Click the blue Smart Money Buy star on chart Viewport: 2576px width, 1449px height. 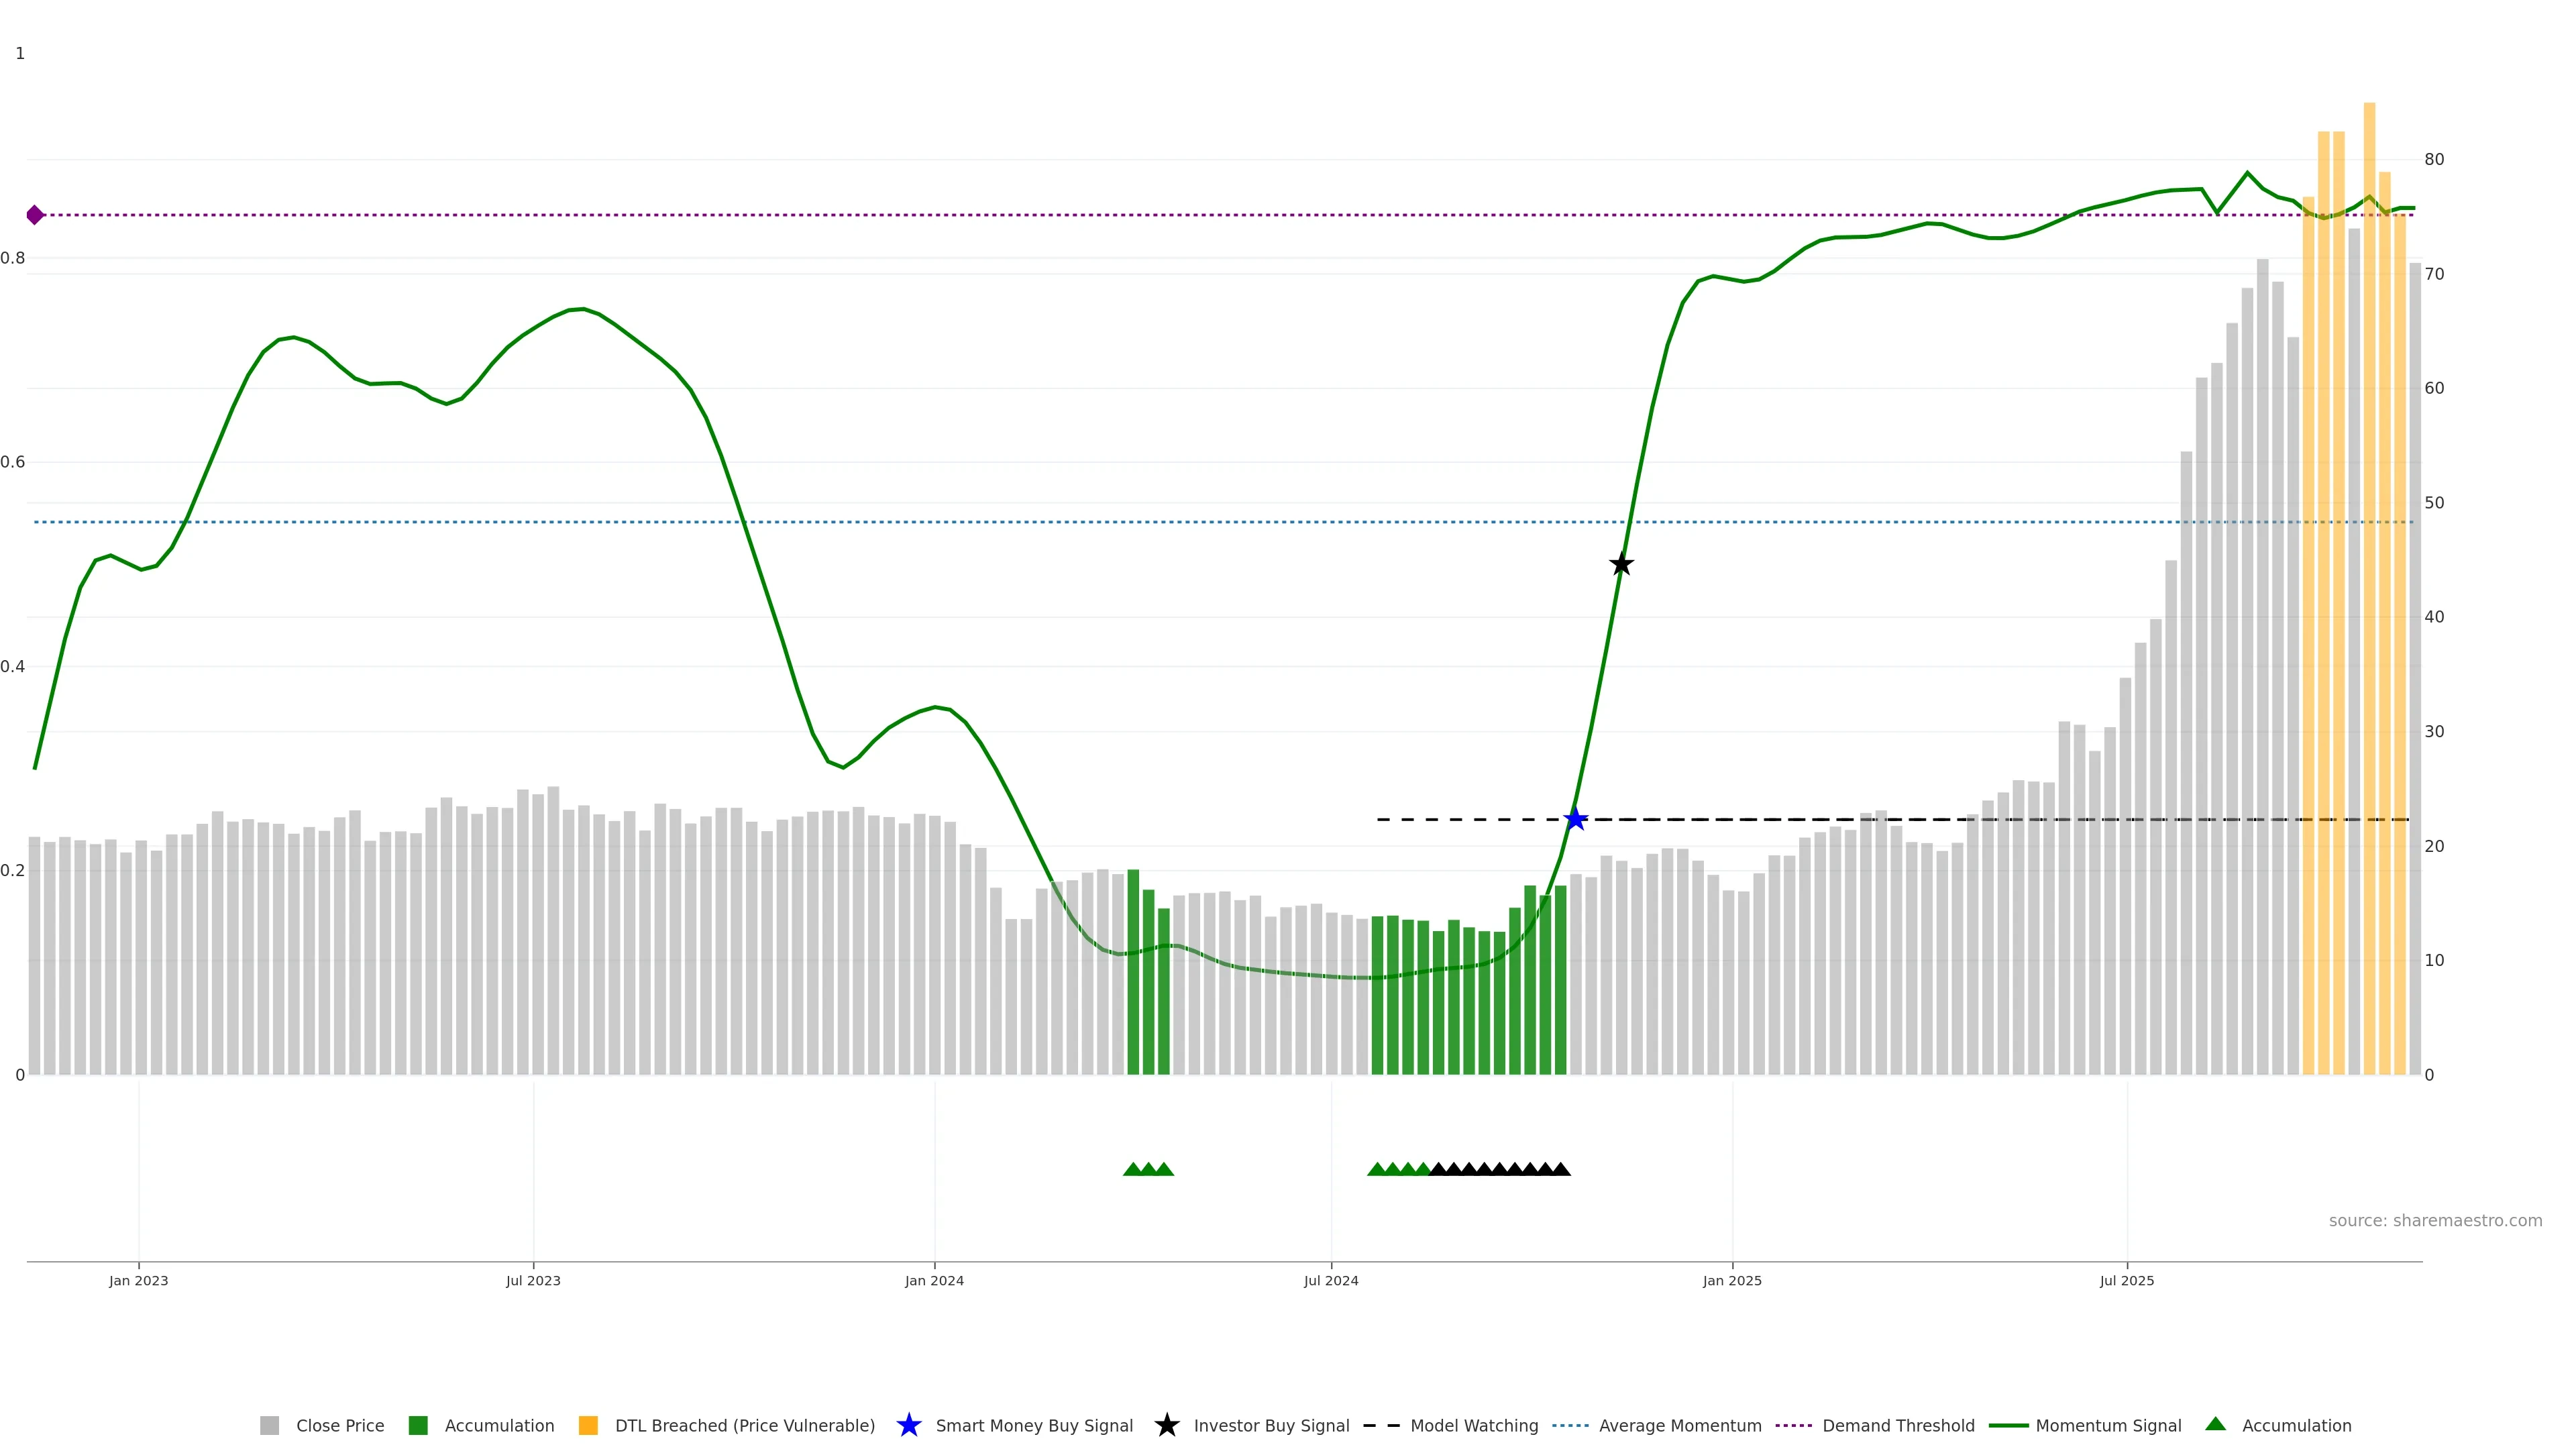[x=1575, y=819]
